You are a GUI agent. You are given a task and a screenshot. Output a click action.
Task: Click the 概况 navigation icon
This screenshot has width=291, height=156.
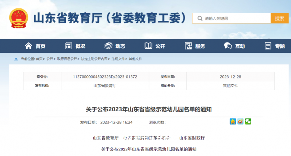(69, 46)
